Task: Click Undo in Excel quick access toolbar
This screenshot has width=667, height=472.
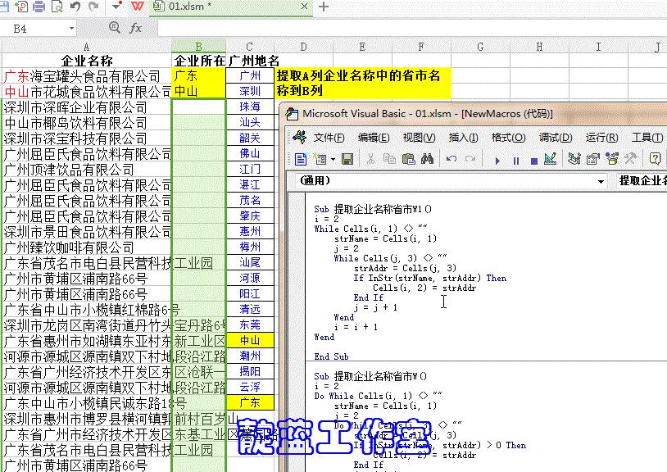Action: pyautogui.click(x=75, y=7)
